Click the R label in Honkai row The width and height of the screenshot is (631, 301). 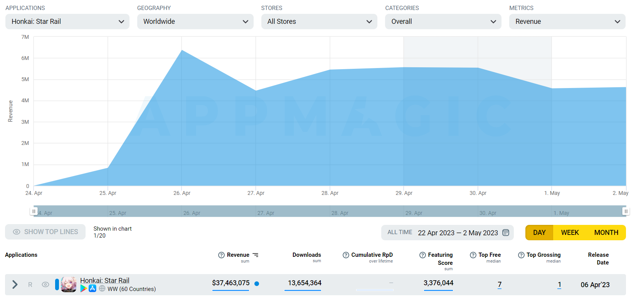[x=30, y=285]
